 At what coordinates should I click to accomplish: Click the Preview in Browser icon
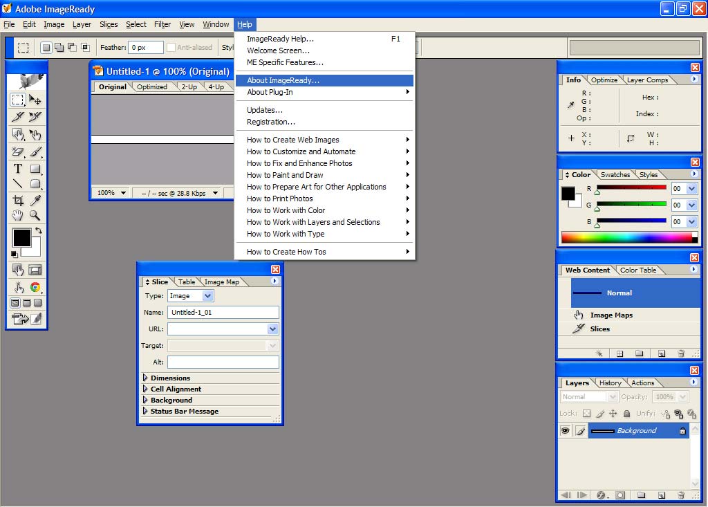pyautogui.click(x=35, y=287)
